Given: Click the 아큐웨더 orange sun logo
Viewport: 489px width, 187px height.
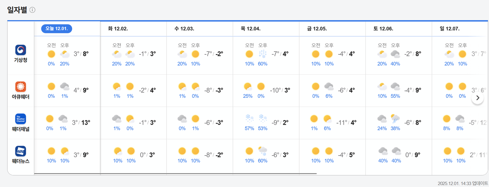Looking at the screenshot, I should tap(20, 87).
